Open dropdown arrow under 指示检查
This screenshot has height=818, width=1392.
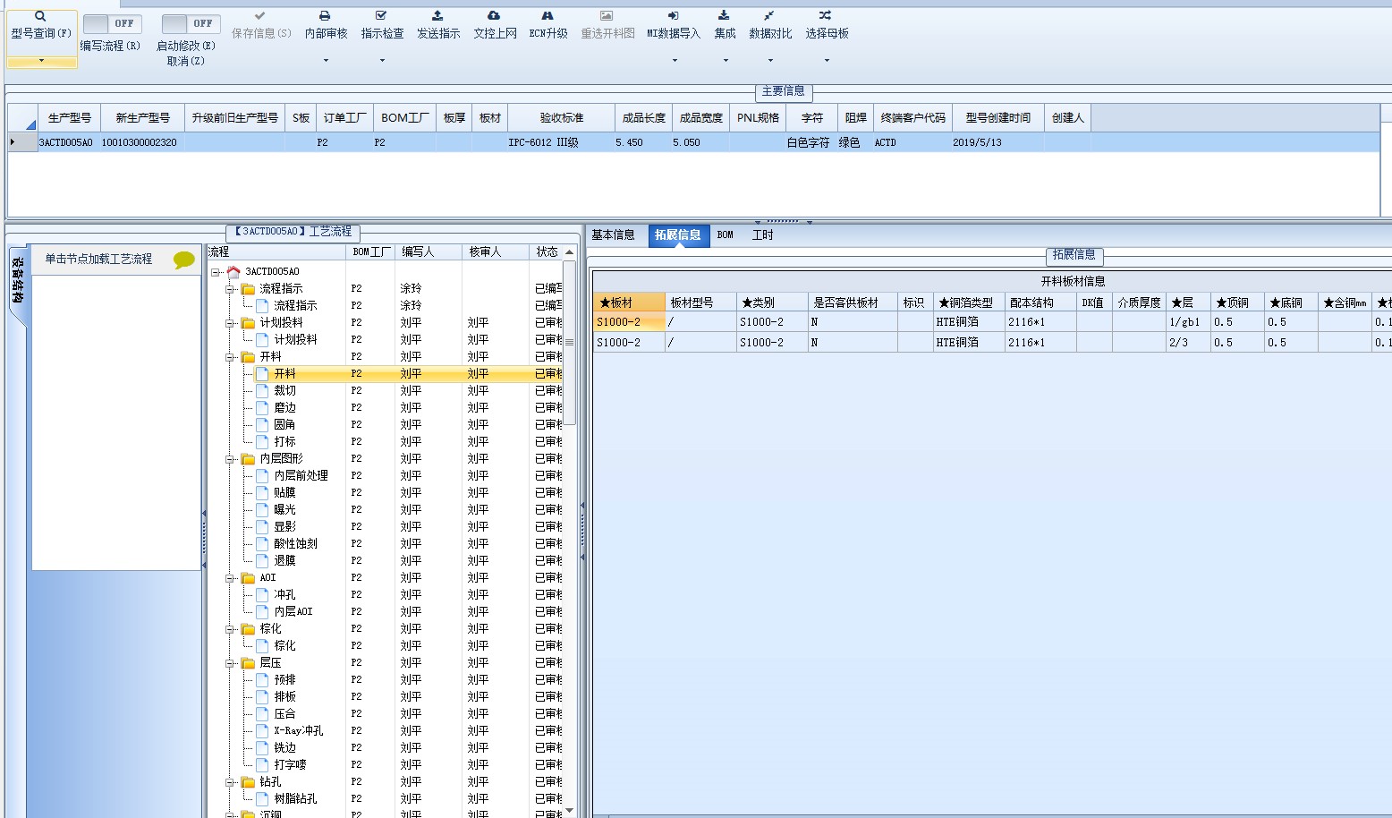(x=382, y=61)
